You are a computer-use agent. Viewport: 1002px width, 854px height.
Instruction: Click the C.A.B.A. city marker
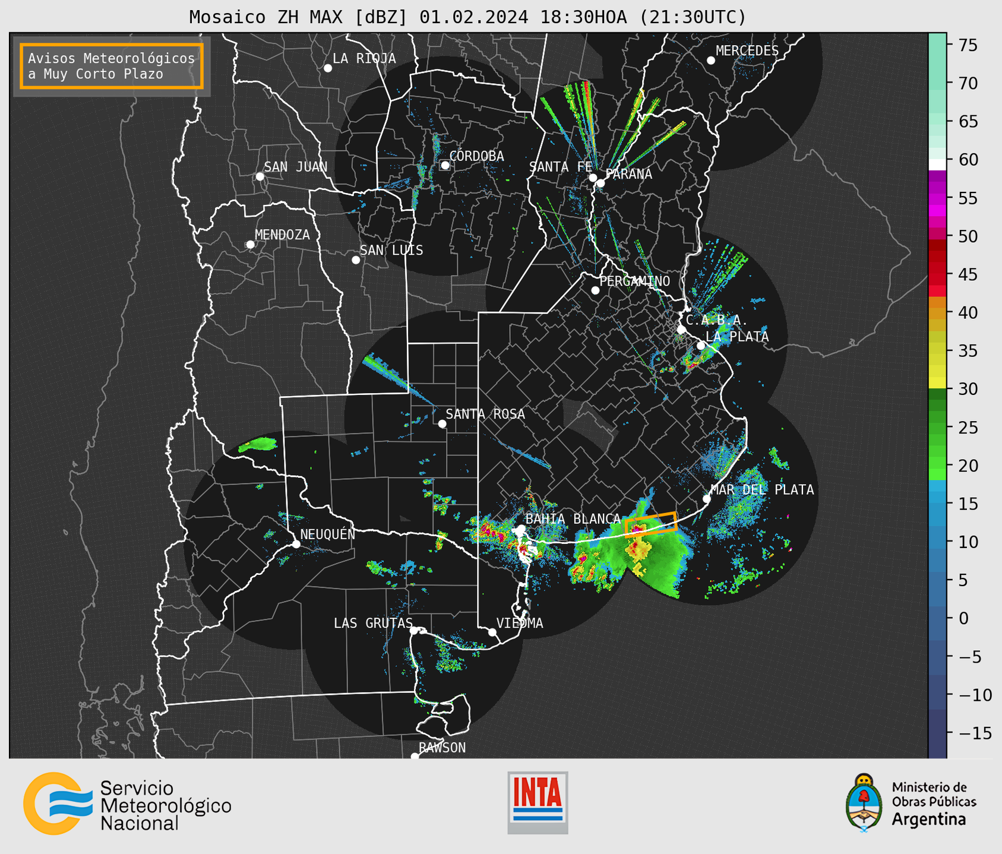click(x=681, y=330)
